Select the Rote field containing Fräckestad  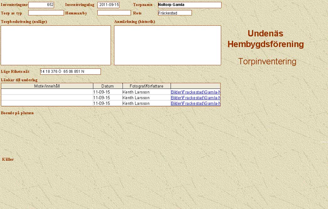(175, 13)
